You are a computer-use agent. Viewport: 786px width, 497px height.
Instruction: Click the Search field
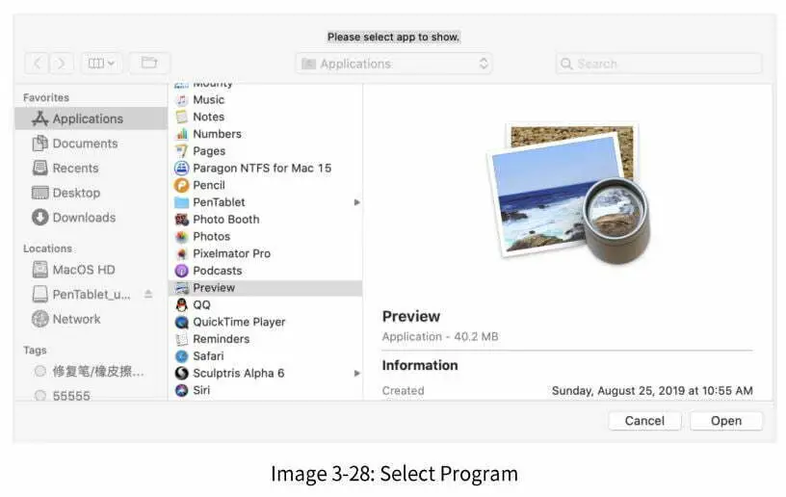point(659,64)
